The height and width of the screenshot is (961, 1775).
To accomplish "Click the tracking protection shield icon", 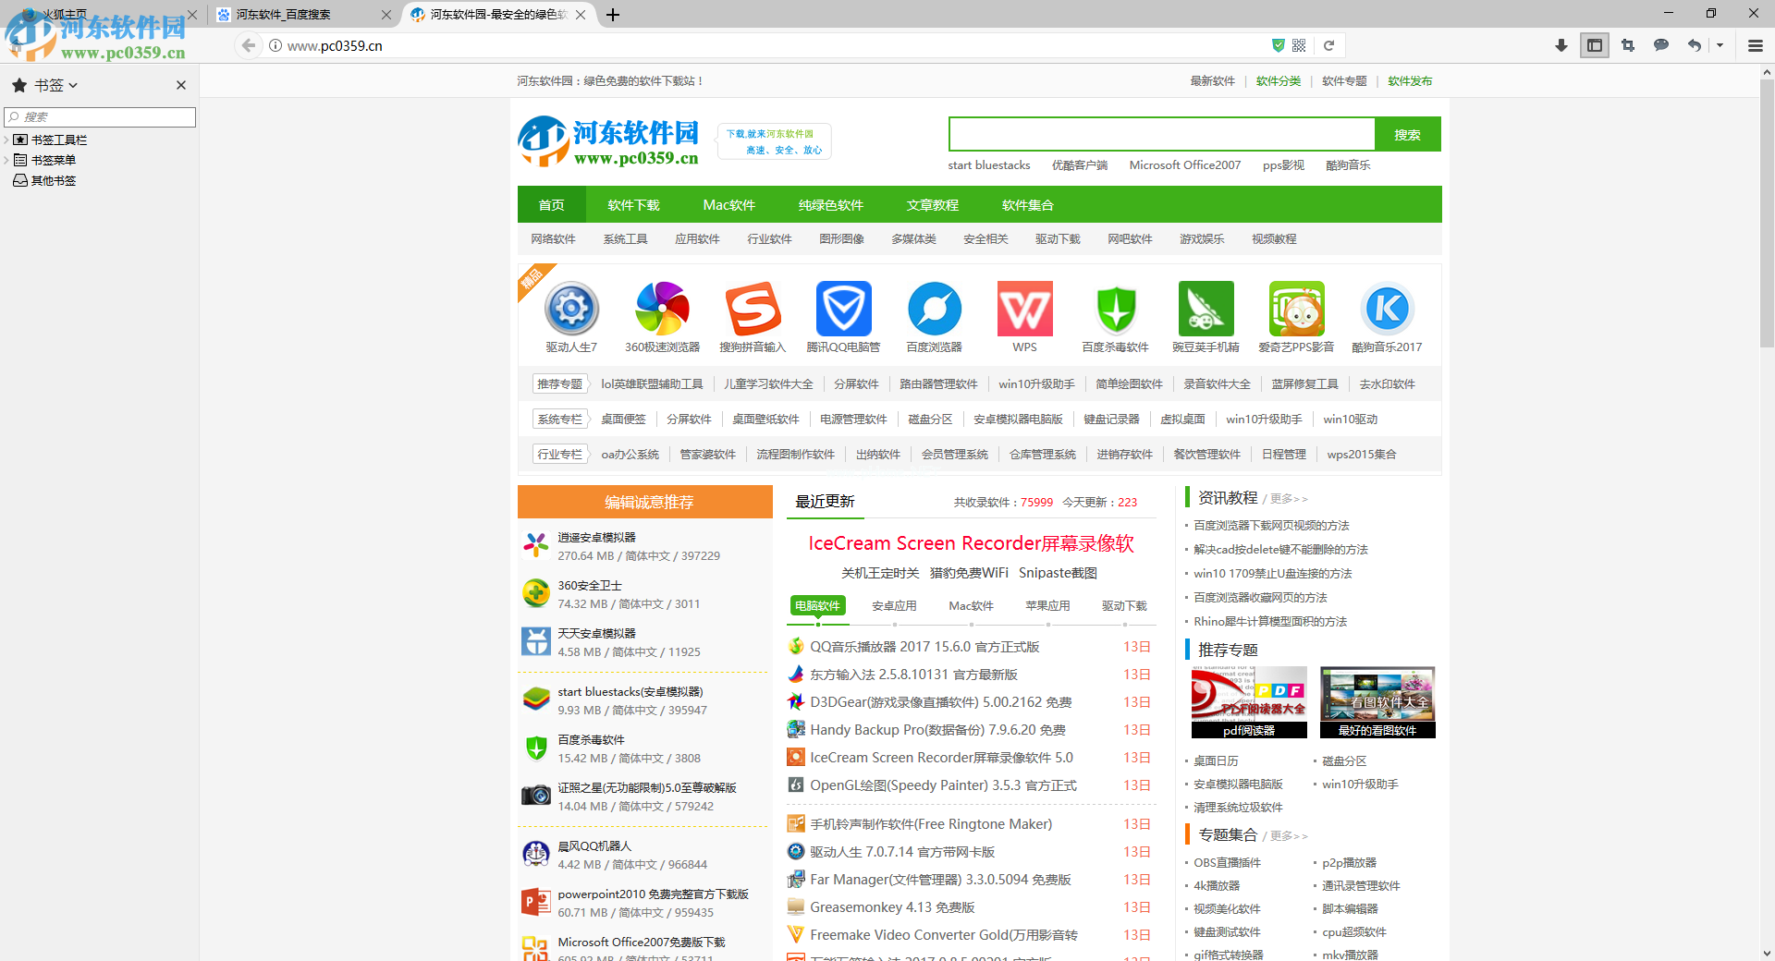I will pos(1278,45).
